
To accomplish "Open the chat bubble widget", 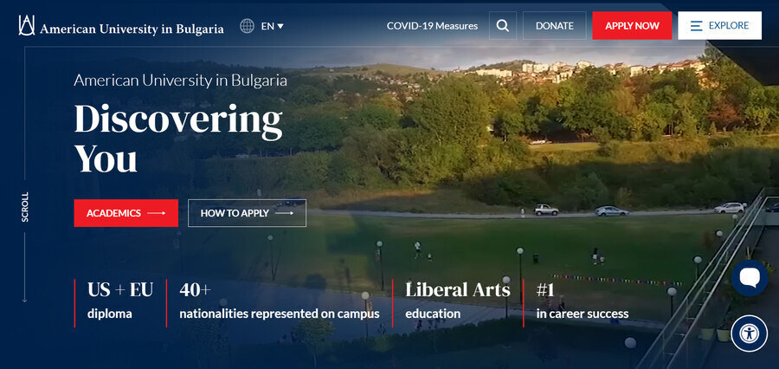I will (749, 278).
